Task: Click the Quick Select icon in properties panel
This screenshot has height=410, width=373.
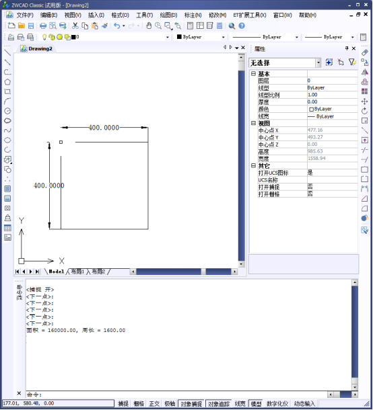Action: 352,63
